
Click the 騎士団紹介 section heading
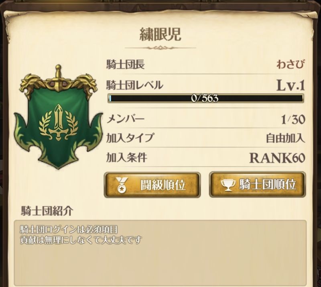[x=47, y=211]
